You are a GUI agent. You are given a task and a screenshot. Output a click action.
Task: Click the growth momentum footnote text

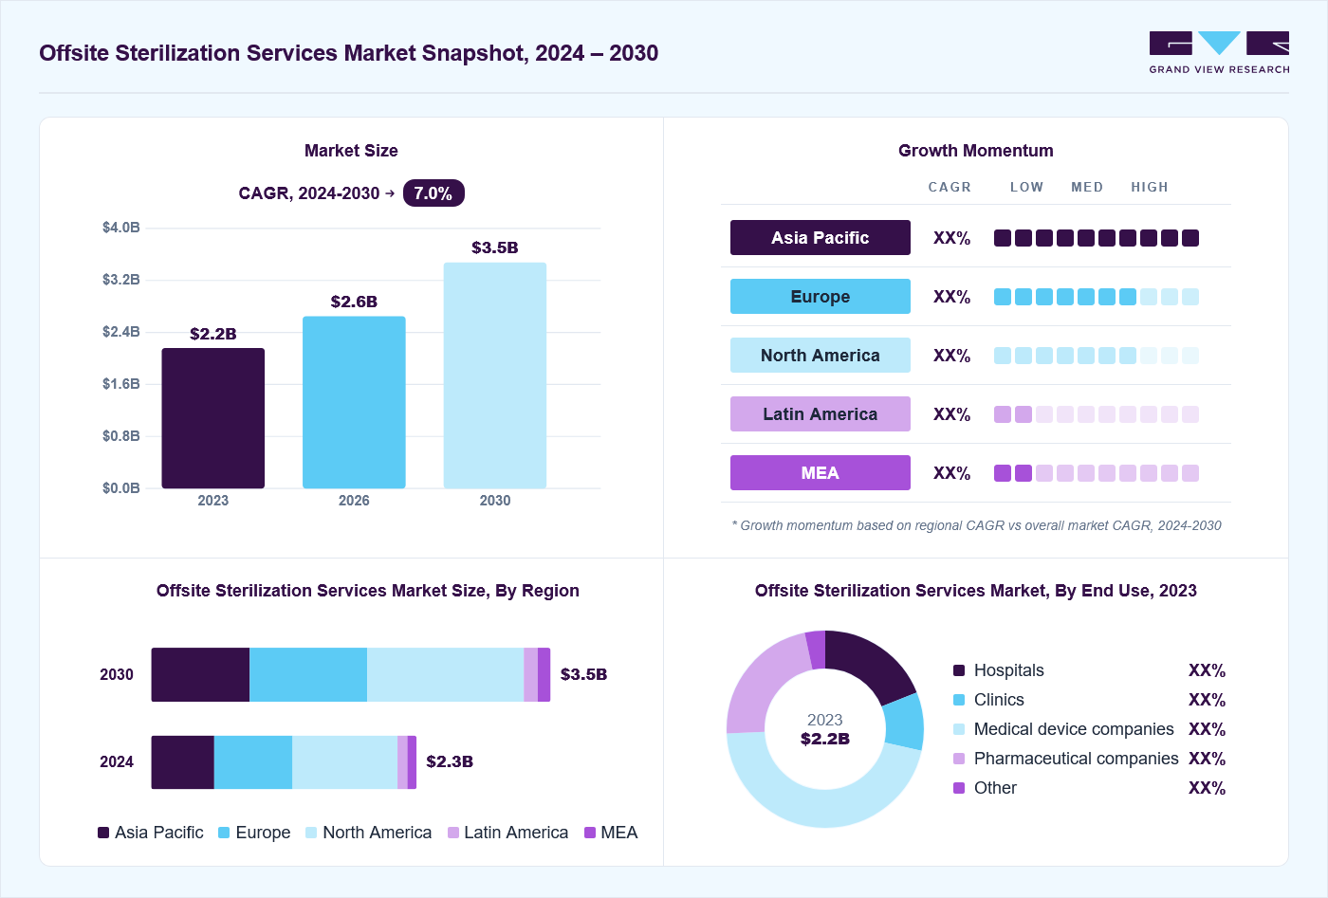[976, 525]
